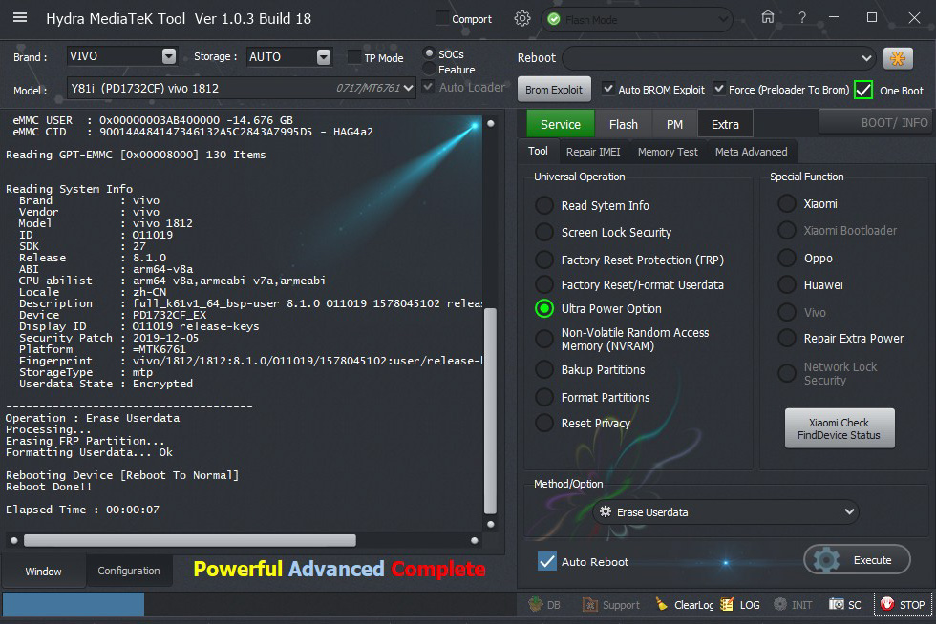
Task: Open settings gear icon near Comport
Action: 522,18
